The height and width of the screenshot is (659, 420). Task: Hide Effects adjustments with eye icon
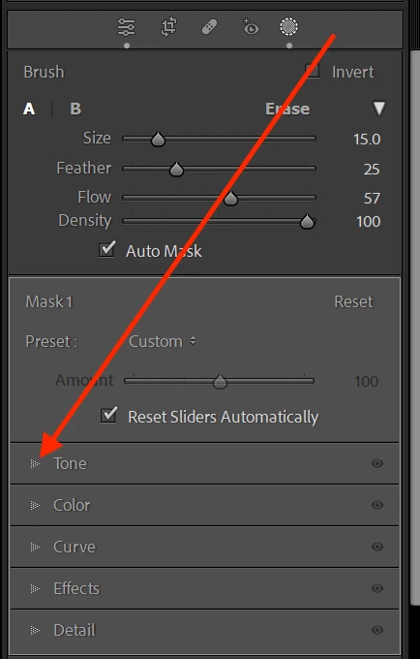[x=377, y=588]
